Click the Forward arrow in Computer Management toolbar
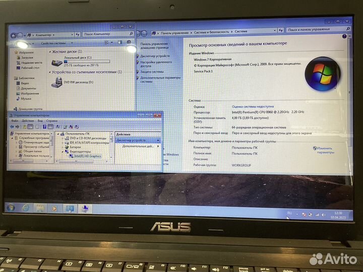Image resolution: width=363 pixels, height=272 pixels. [17, 126]
